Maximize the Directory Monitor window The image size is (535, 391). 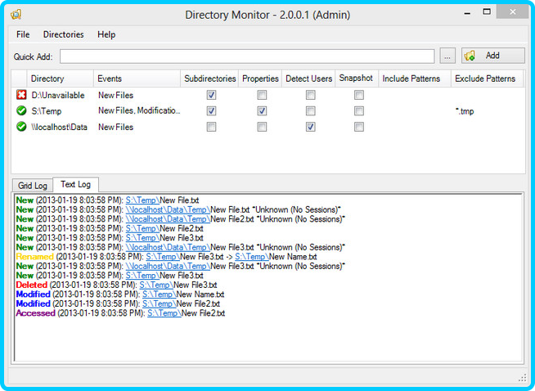[487, 12]
